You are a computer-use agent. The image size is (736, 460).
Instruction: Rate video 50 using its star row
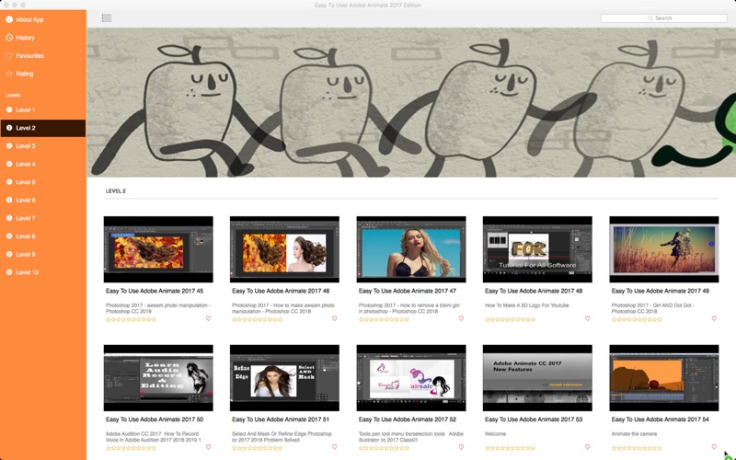(131, 448)
